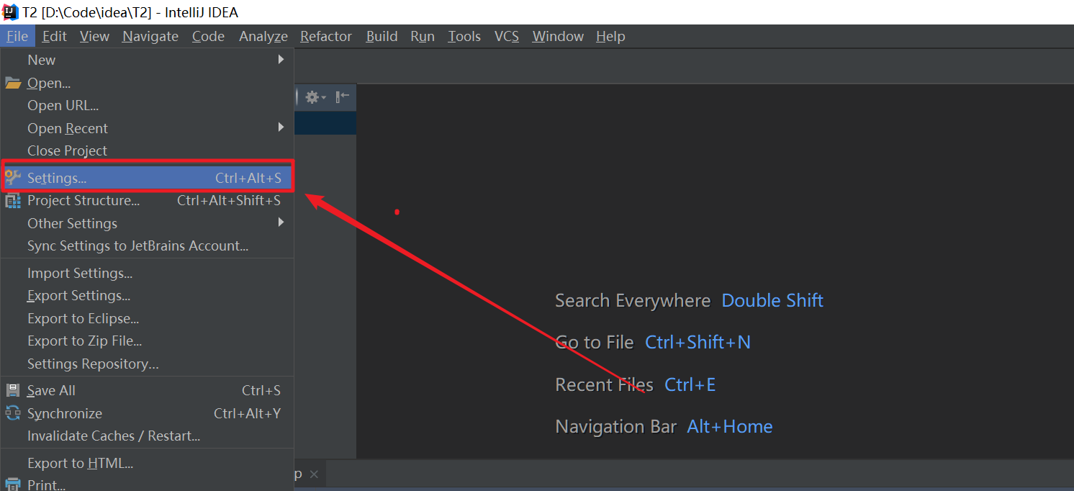Click the Alt+Home shortcut text

(x=730, y=426)
